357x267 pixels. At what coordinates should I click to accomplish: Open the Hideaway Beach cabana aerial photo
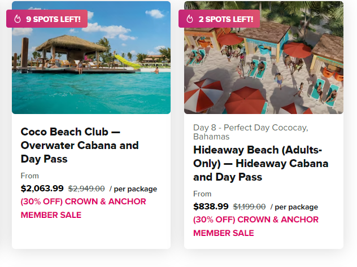[x=264, y=58]
